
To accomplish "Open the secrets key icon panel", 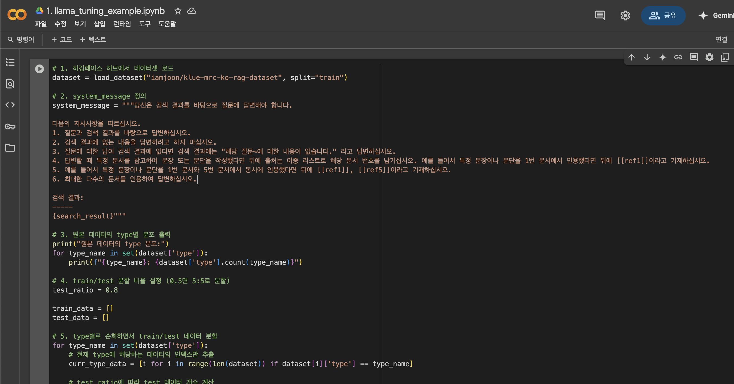I will 10,126.
